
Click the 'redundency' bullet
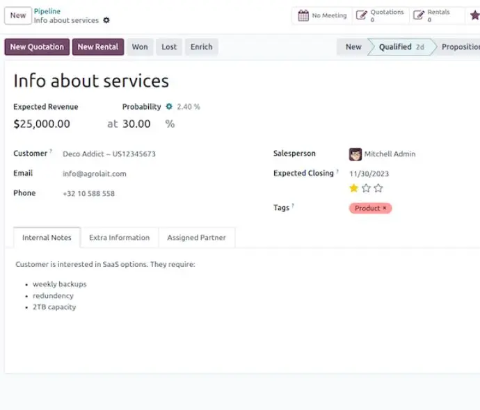click(53, 295)
